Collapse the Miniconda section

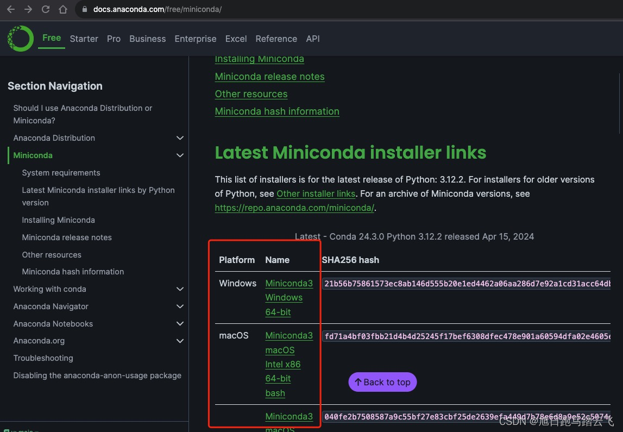[x=180, y=155]
